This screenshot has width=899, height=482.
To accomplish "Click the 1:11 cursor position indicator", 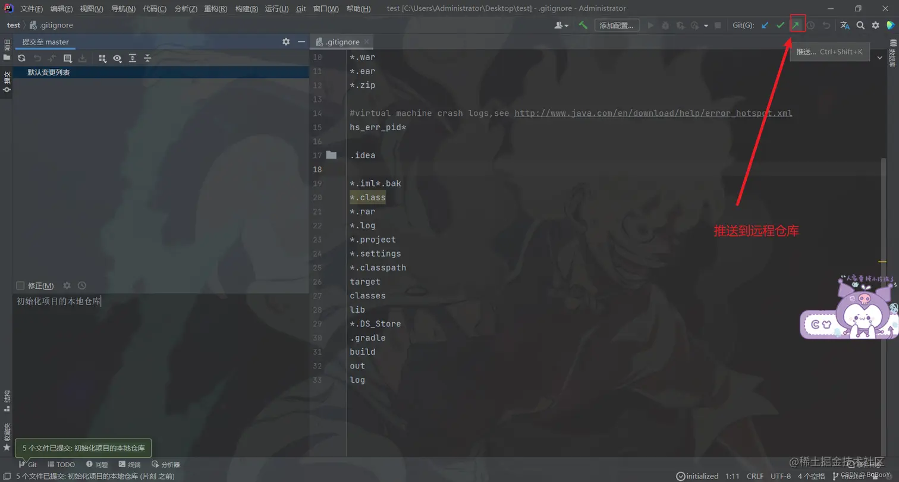I will point(733,476).
